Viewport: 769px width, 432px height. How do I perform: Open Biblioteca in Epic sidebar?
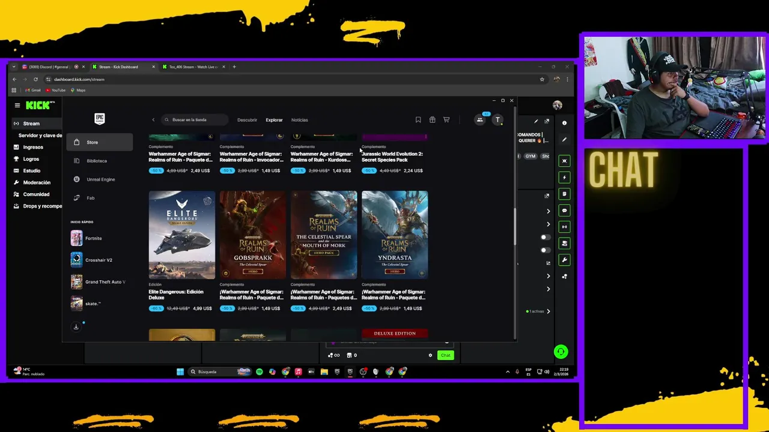[100, 161]
